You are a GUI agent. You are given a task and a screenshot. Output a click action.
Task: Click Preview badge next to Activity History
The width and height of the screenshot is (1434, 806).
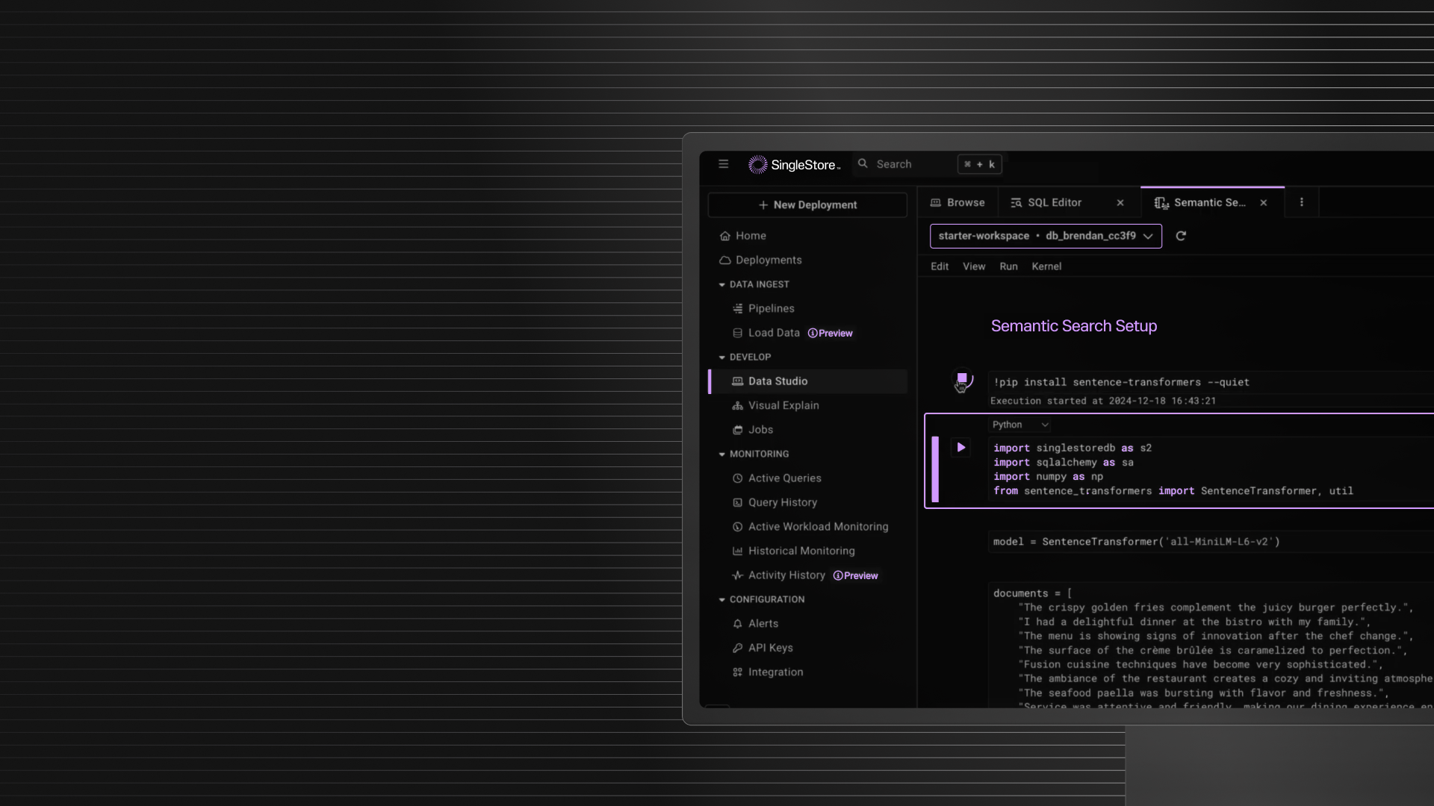[x=856, y=576]
